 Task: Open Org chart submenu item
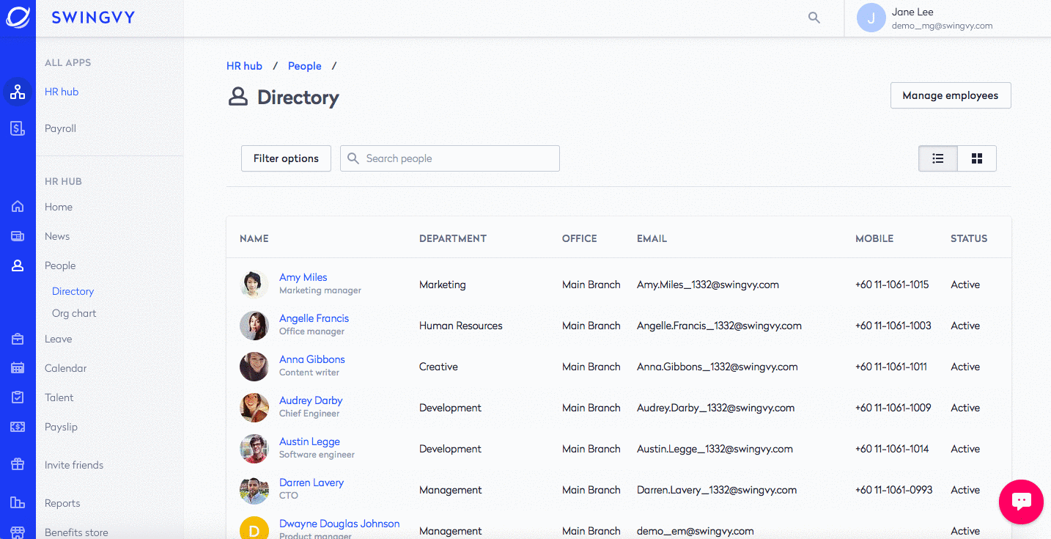tap(74, 313)
